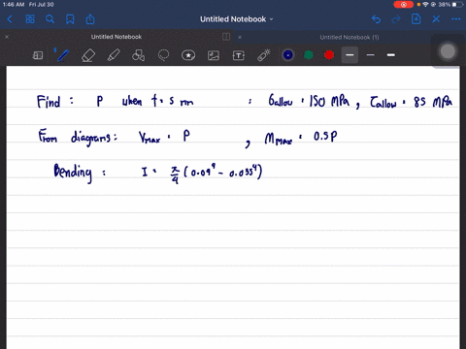Tap the handwritten '0.5P' value
This screenshot has height=349, width=466.
(x=325, y=136)
